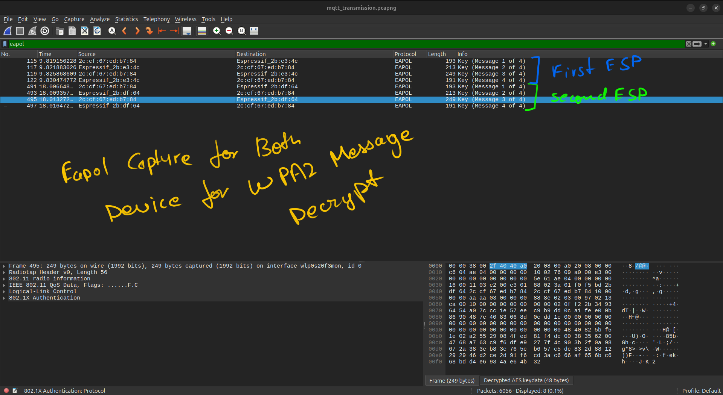Open the capture options gear icon
The height and width of the screenshot is (395, 723).
pos(45,31)
